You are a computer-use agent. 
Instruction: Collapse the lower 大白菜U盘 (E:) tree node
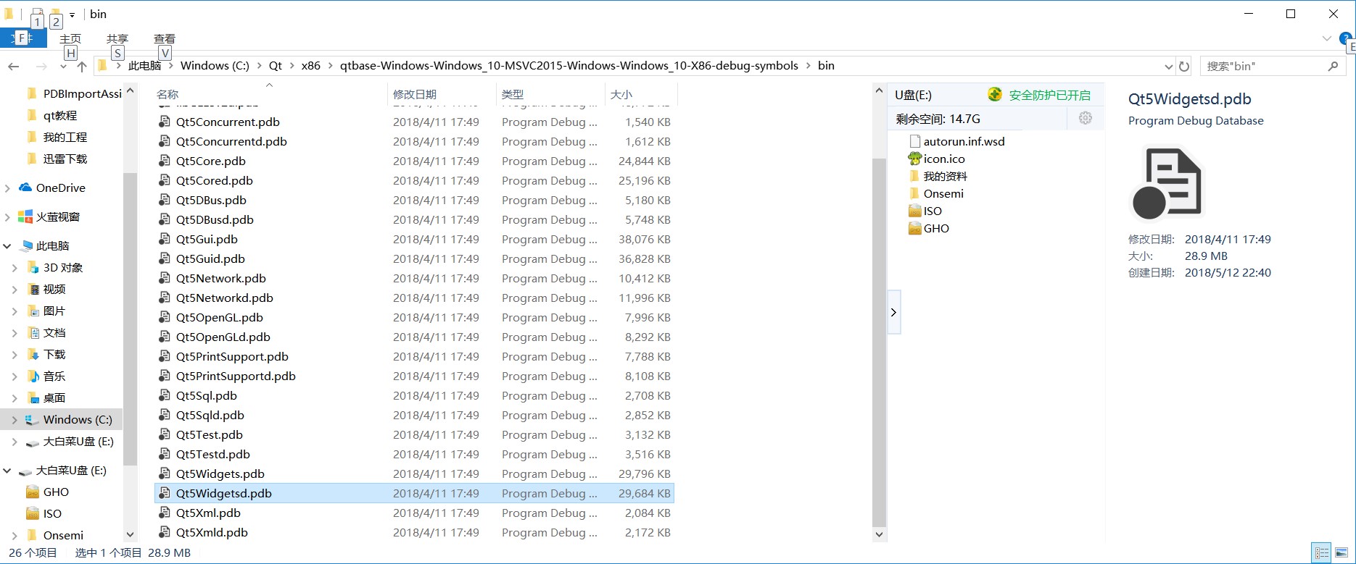pyautogui.click(x=7, y=471)
